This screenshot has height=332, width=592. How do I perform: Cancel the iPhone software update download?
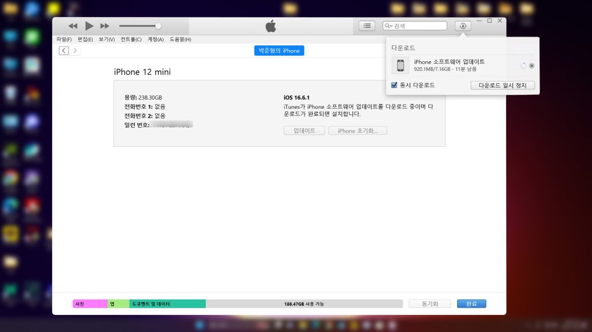tap(531, 65)
